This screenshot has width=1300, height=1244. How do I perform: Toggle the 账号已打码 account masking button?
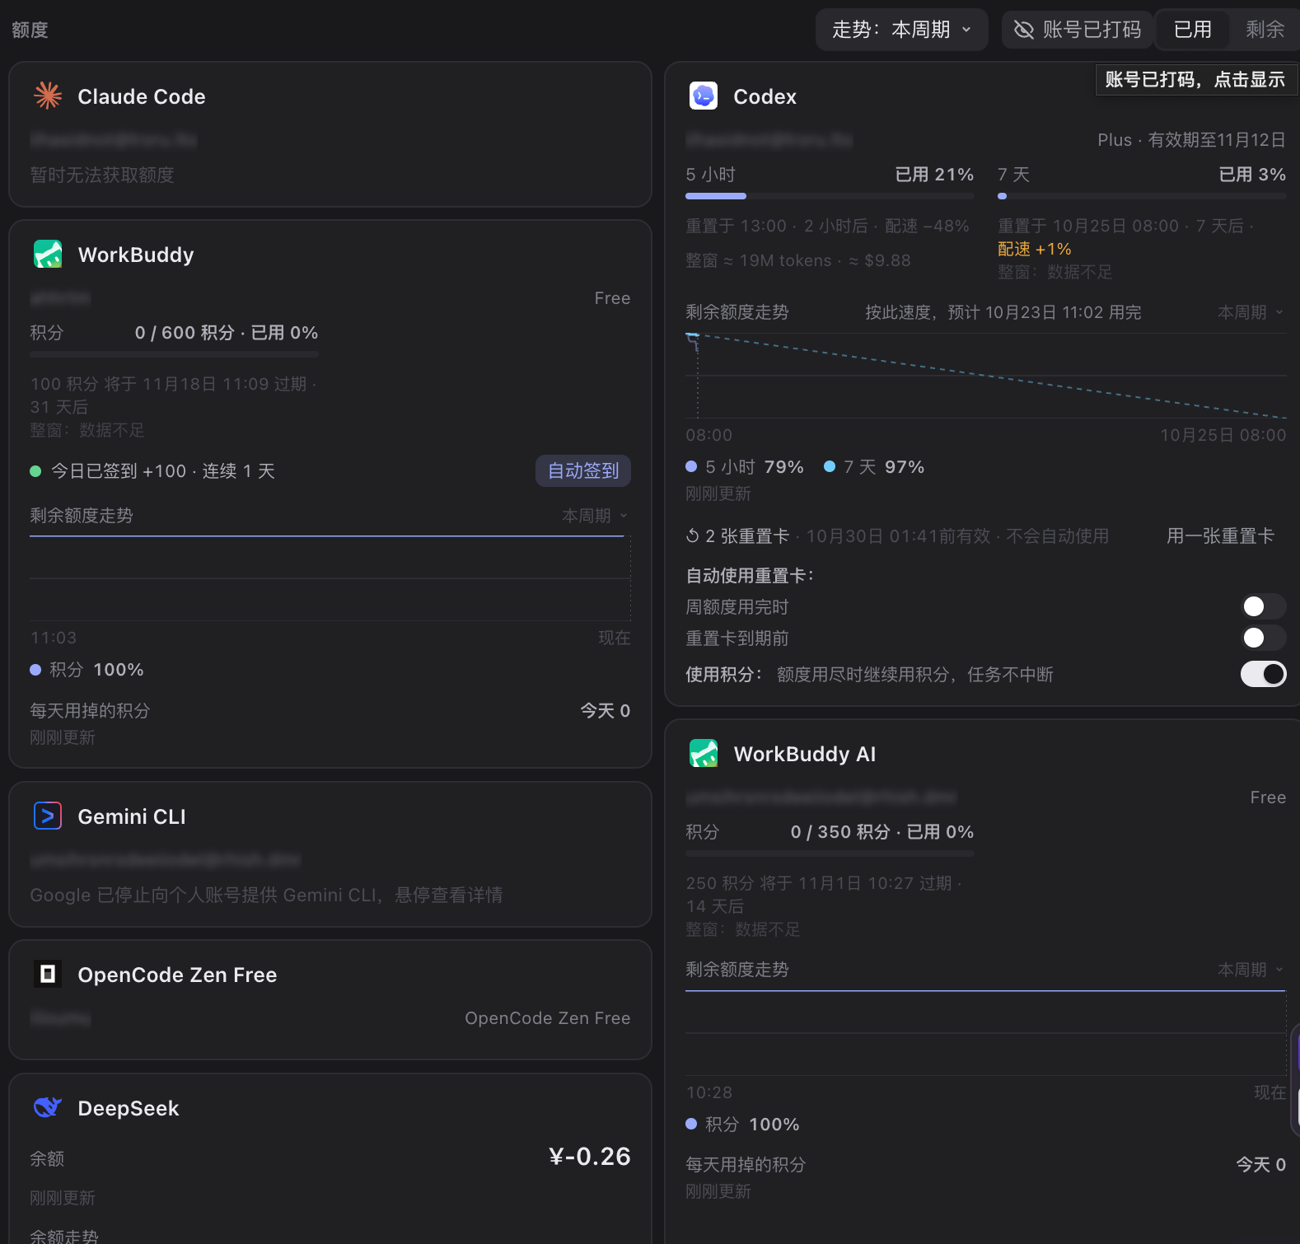(1077, 30)
